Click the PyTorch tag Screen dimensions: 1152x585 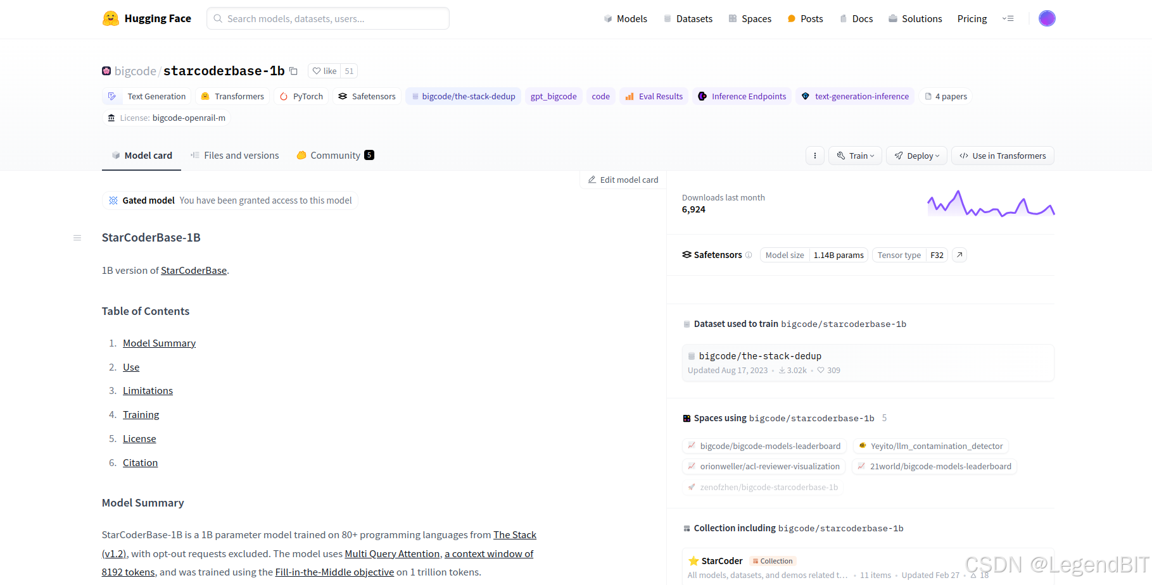(301, 96)
